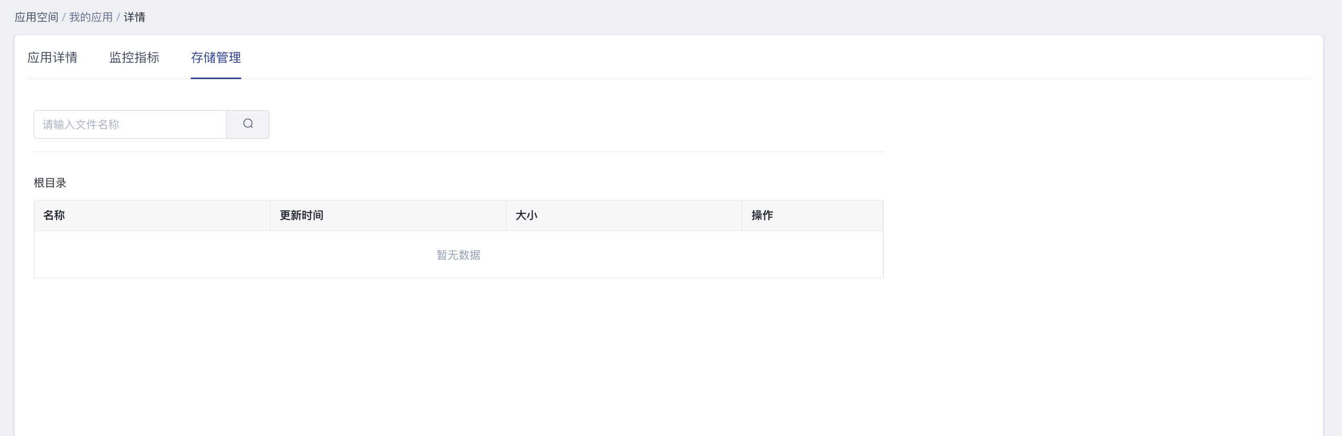Click the divider line below the search box
1342x436 pixels.
459,151
